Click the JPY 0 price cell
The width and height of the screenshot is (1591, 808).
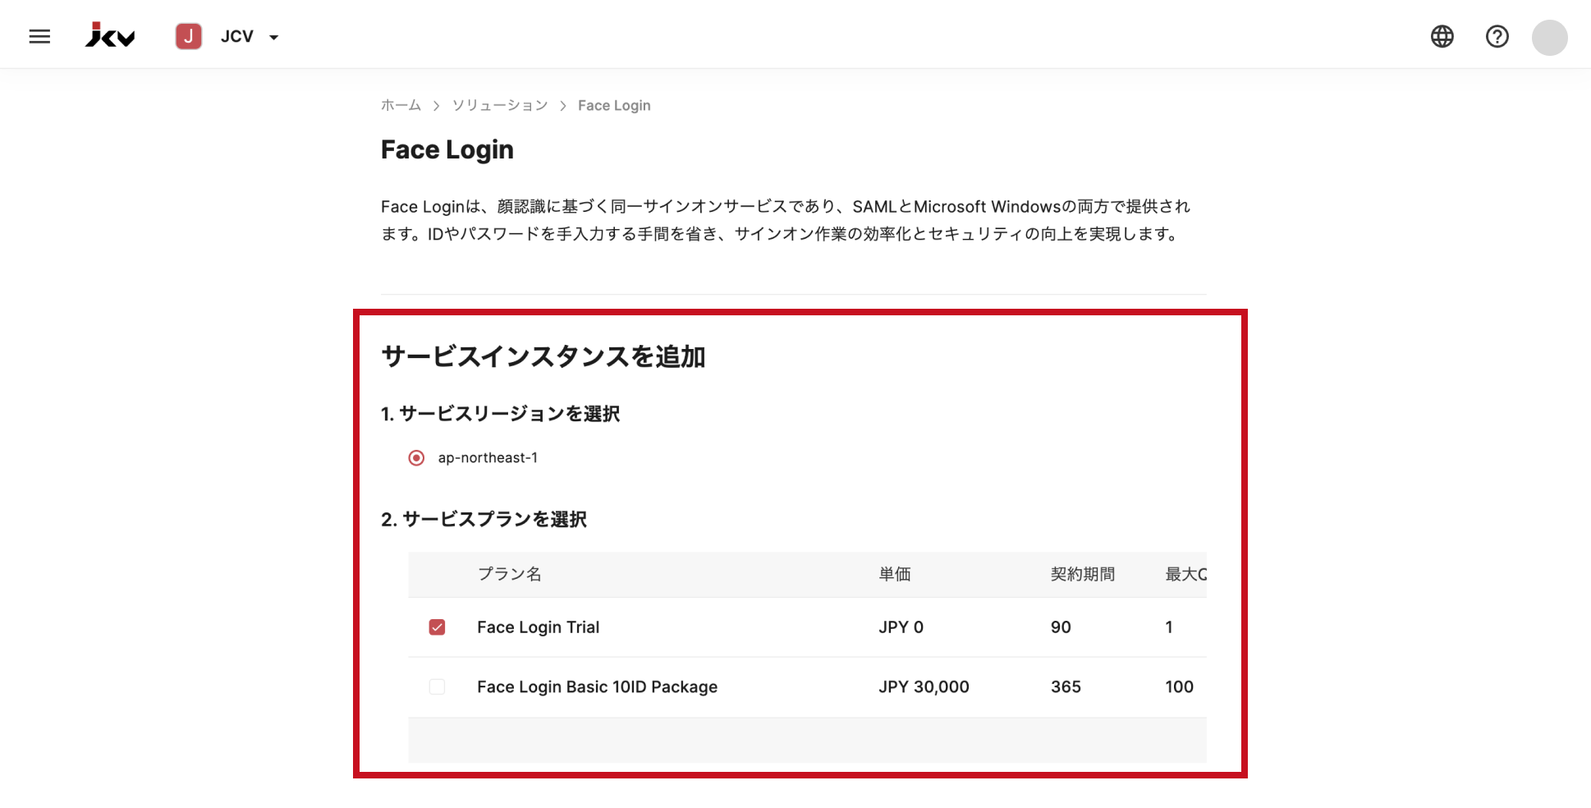(x=901, y=627)
